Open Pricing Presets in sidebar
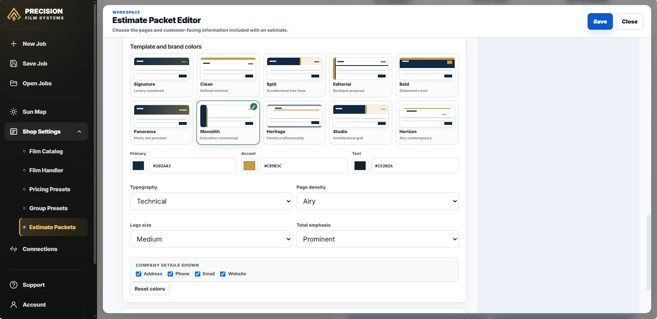This screenshot has width=657, height=319. [50, 189]
